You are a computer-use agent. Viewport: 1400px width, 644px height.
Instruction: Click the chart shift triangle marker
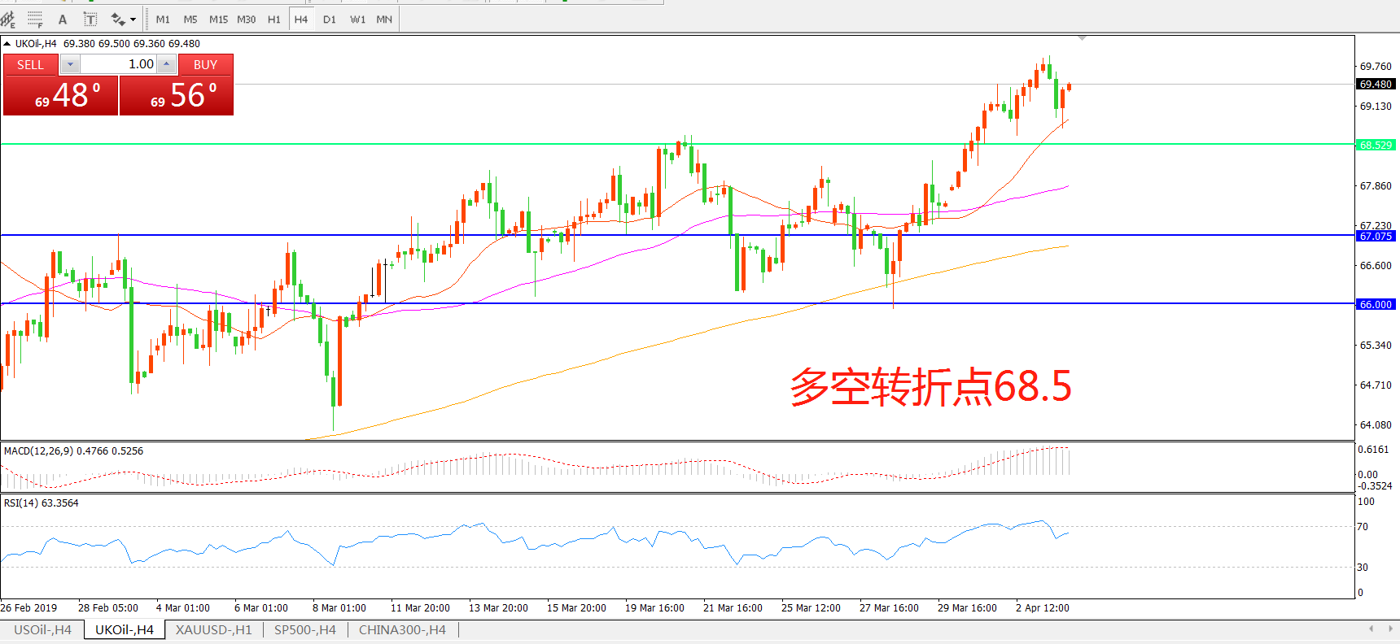point(1082,38)
